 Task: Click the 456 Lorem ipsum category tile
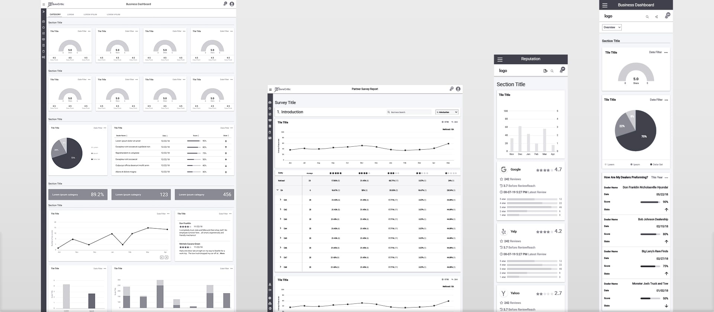tap(205, 195)
